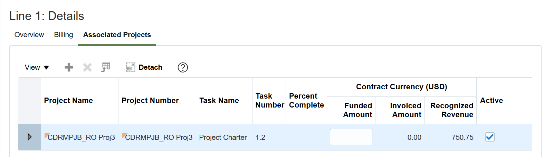Switch to the Billing tab

[x=64, y=35]
